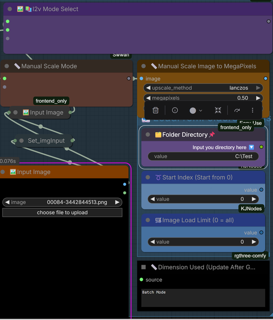The image size is (273, 320).
Task: Open image file combo 00084-3442844513.png
Action: pyautogui.click(x=62, y=202)
